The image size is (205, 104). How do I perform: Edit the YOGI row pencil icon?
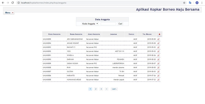[158, 51]
